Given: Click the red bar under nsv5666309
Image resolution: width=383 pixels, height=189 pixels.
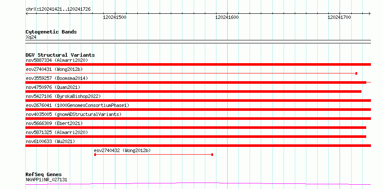Looking at the screenshot, I should [196, 128].
